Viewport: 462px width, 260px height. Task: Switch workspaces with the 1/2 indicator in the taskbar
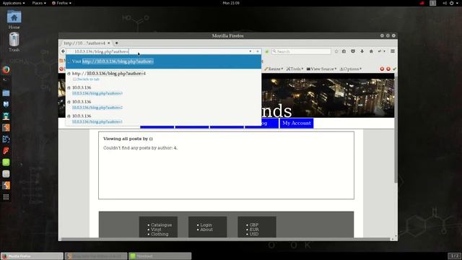click(x=455, y=256)
